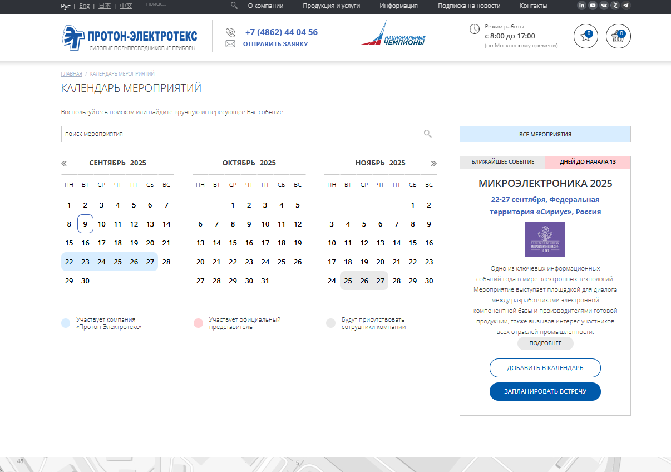Click the Микроэлектроника event thumbnail image

(545, 239)
